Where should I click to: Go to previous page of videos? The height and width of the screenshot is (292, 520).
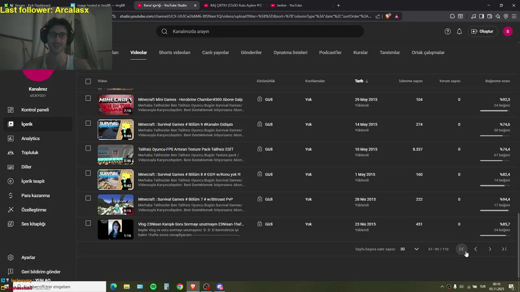[x=476, y=249]
